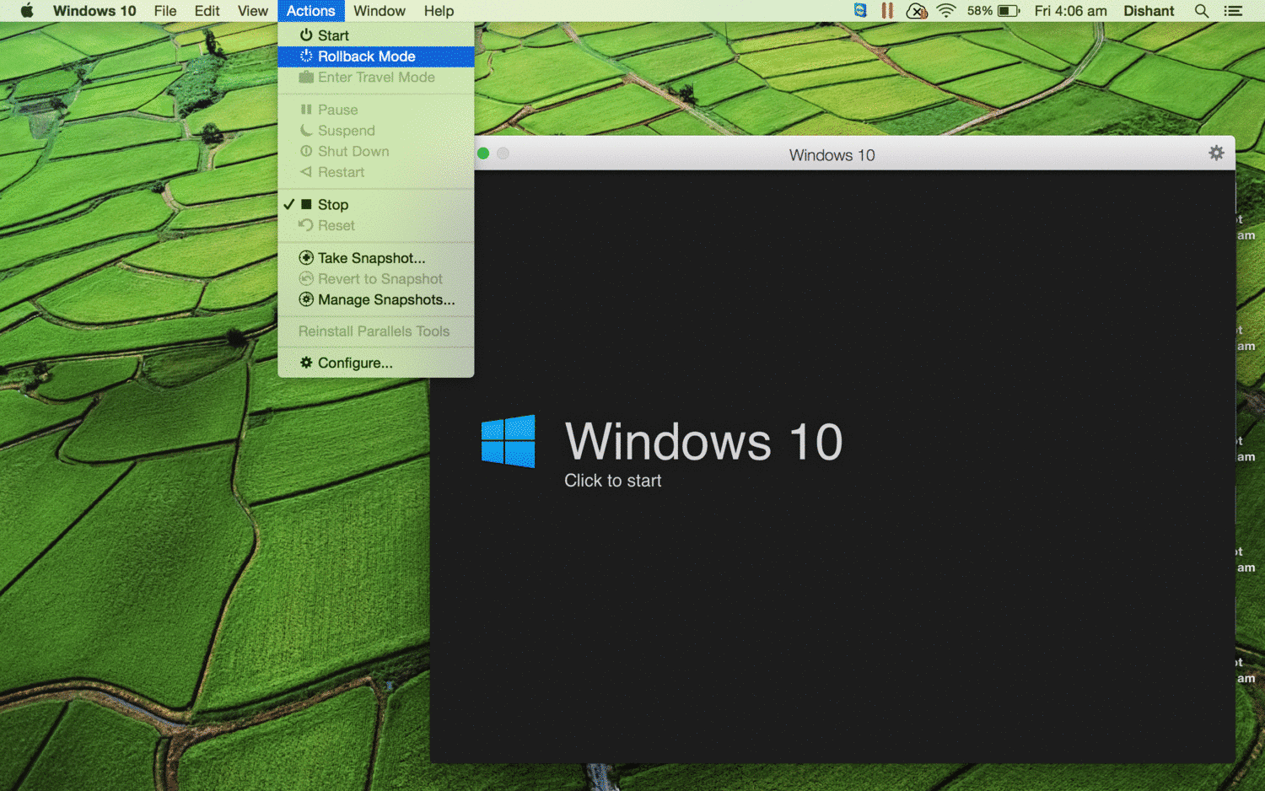1265x791 pixels.
Task: Click the Windows 10 app menu
Action: point(94,11)
